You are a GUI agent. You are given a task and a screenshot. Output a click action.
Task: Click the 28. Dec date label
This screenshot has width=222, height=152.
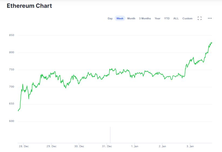24,146
